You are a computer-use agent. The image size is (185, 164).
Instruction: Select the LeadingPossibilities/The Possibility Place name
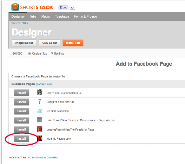pyautogui.click(x=70, y=130)
